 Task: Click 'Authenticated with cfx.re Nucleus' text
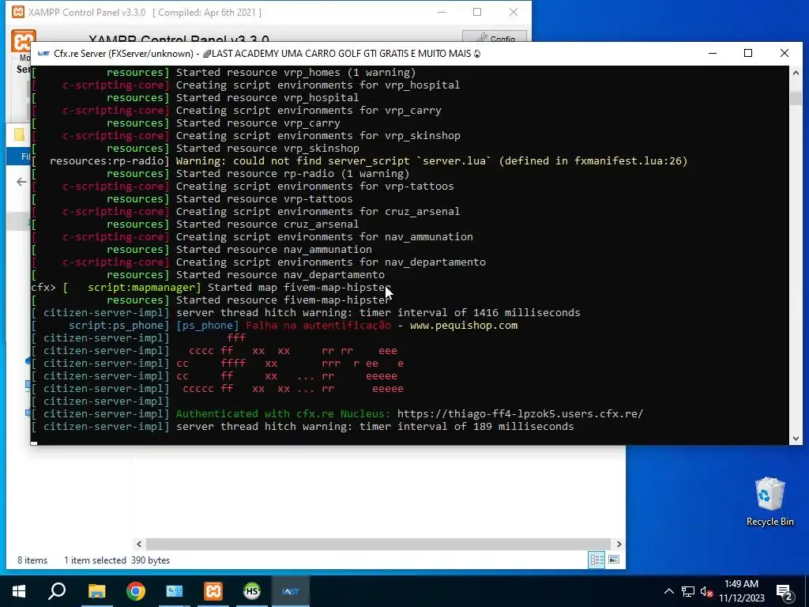click(284, 414)
